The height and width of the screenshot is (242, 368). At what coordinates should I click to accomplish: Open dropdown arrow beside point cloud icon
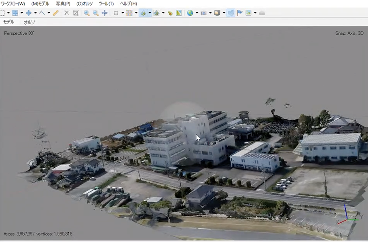[123, 13]
